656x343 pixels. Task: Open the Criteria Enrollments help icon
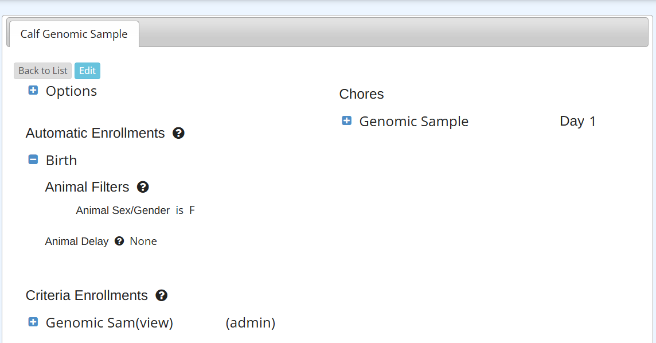pyautogui.click(x=162, y=295)
